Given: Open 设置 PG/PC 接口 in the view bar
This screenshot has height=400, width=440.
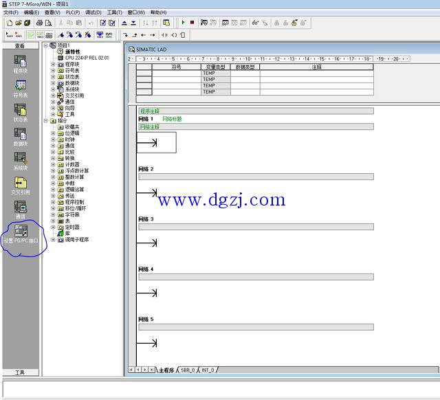Looking at the screenshot, I should tap(21, 234).
